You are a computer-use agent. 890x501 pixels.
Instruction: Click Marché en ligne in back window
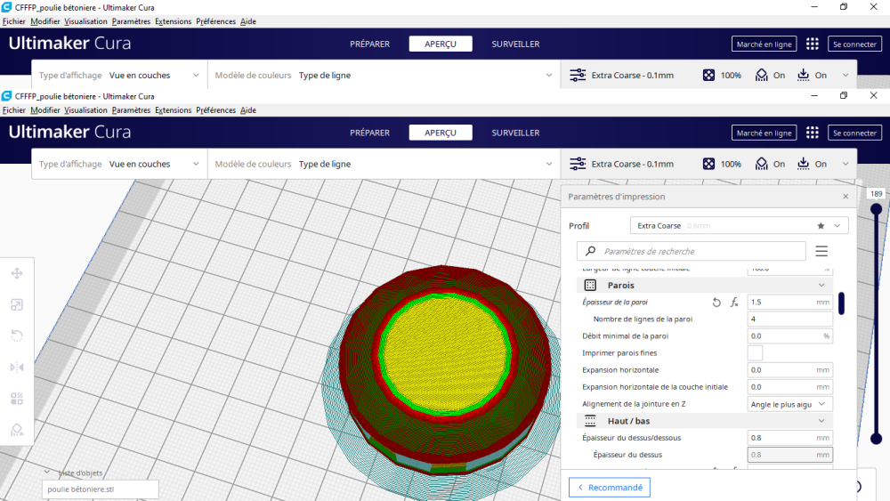(764, 44)
